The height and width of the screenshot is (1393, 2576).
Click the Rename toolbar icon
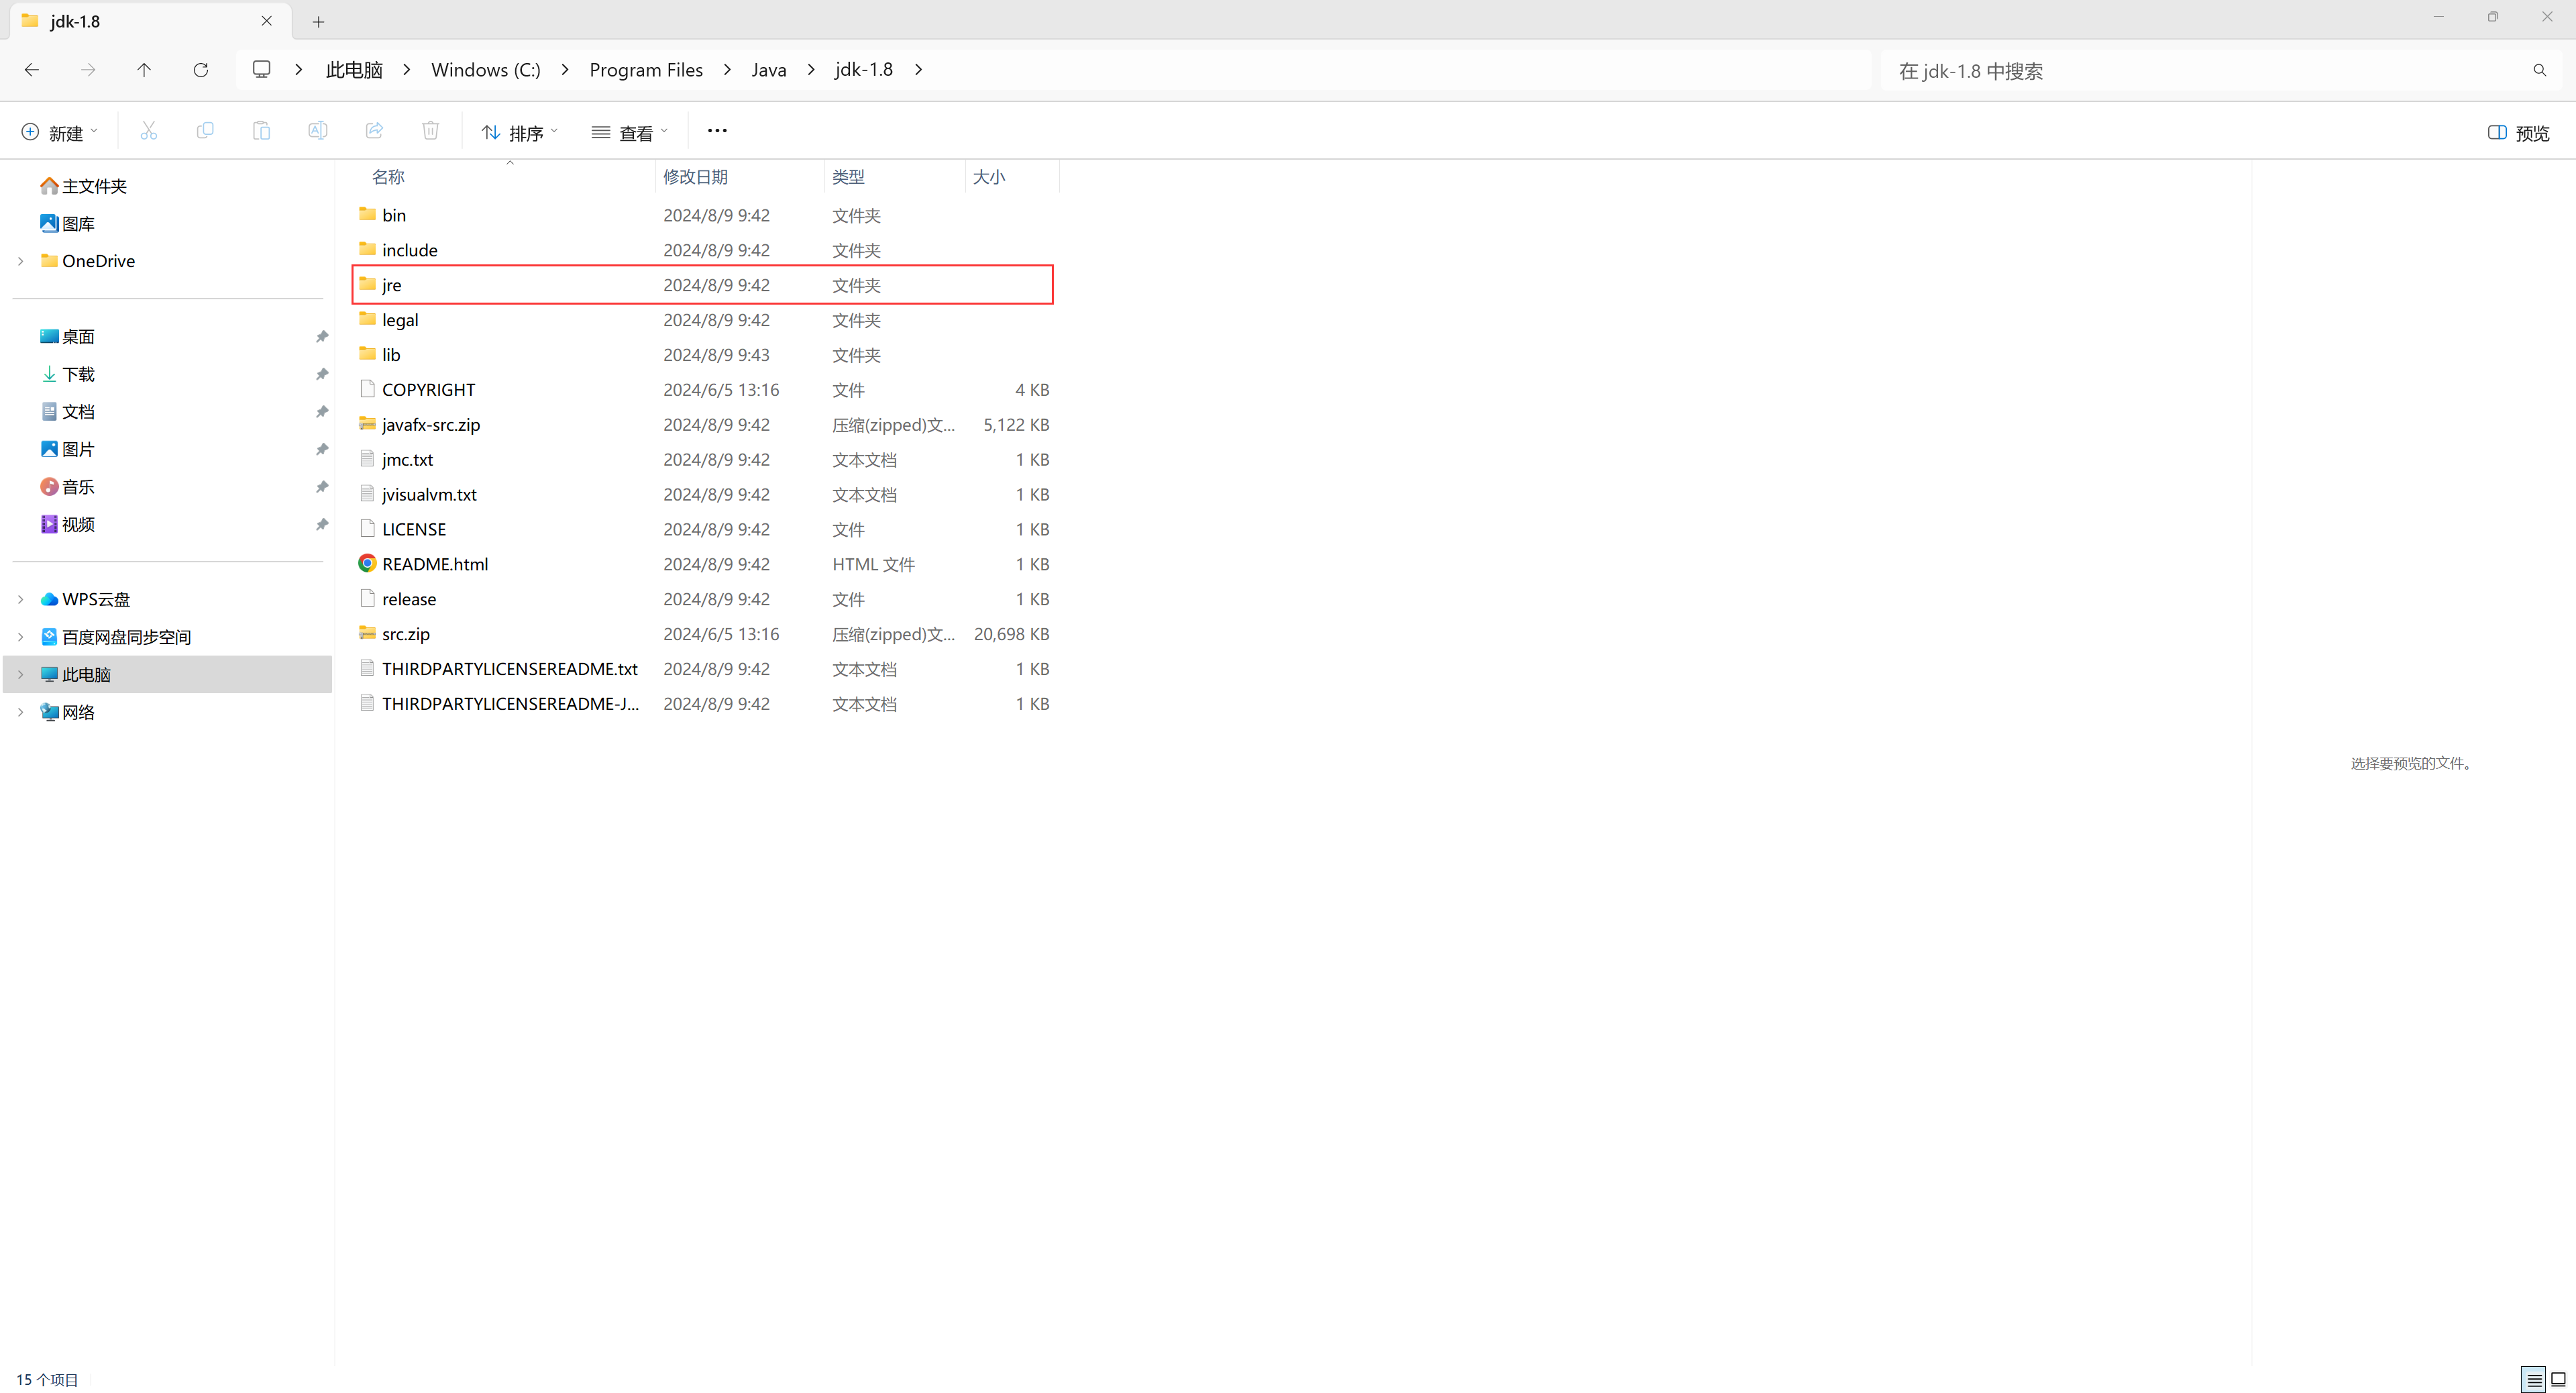click(x=317, y=131)
